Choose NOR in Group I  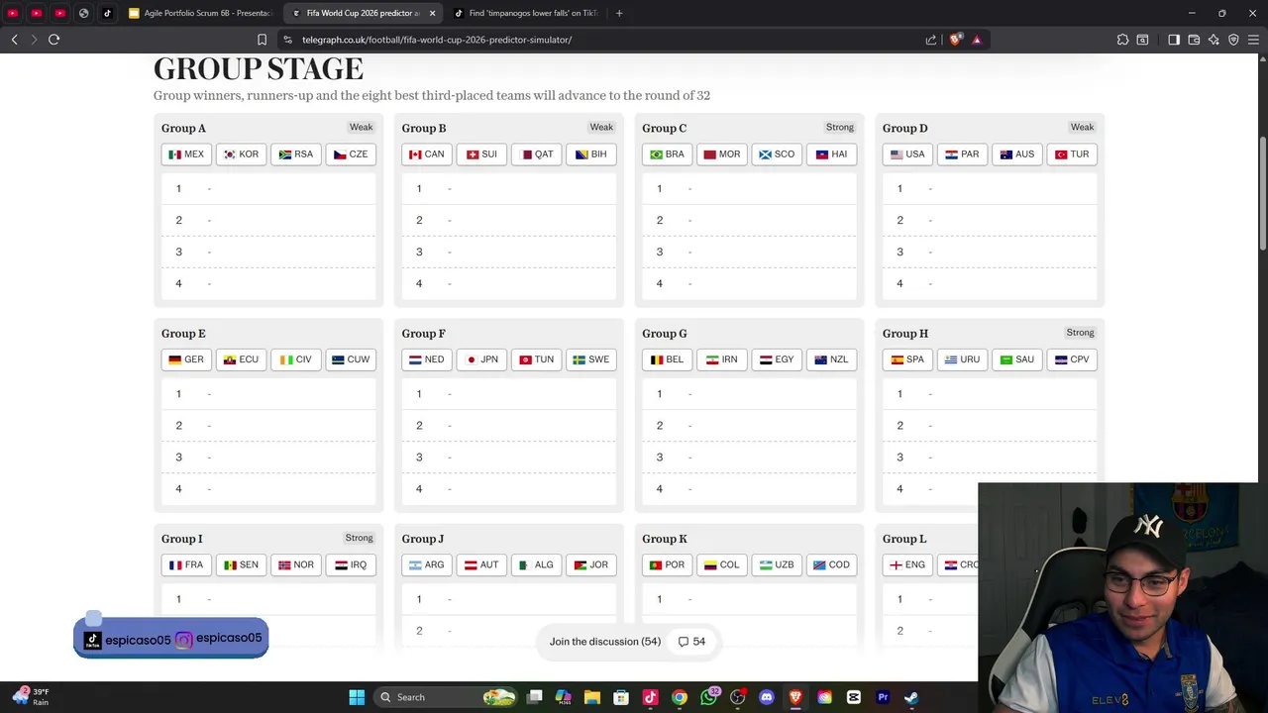296,564
